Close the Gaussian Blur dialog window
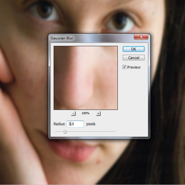Screen dimensions: 185x185 (141, 37)
